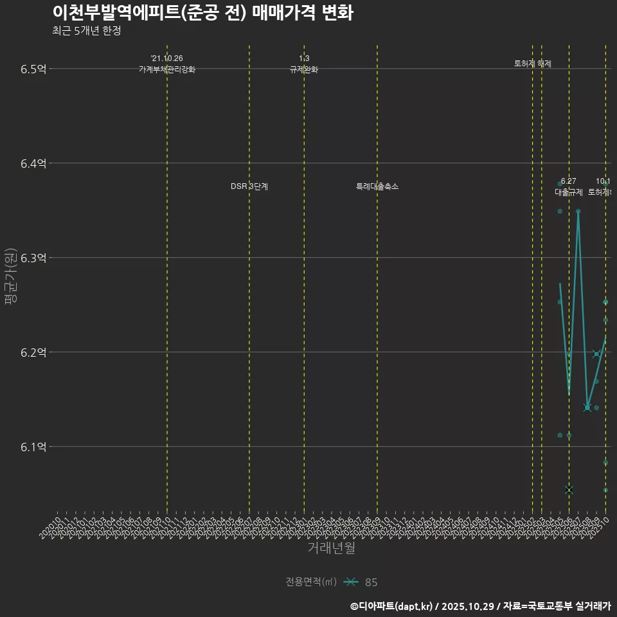The image size is (617, 617).
Task: Click the teal dot near the 6.1억 gridline
Action: tap(559, 434)
